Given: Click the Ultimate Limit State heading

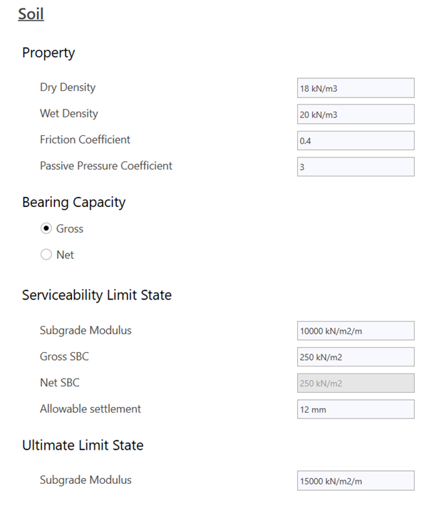Looking at the screenshot, I should click(x=83, y=445).
